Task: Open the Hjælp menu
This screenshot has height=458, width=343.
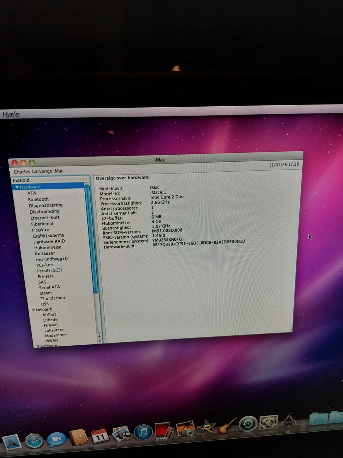Action: (x=11, y=114)
